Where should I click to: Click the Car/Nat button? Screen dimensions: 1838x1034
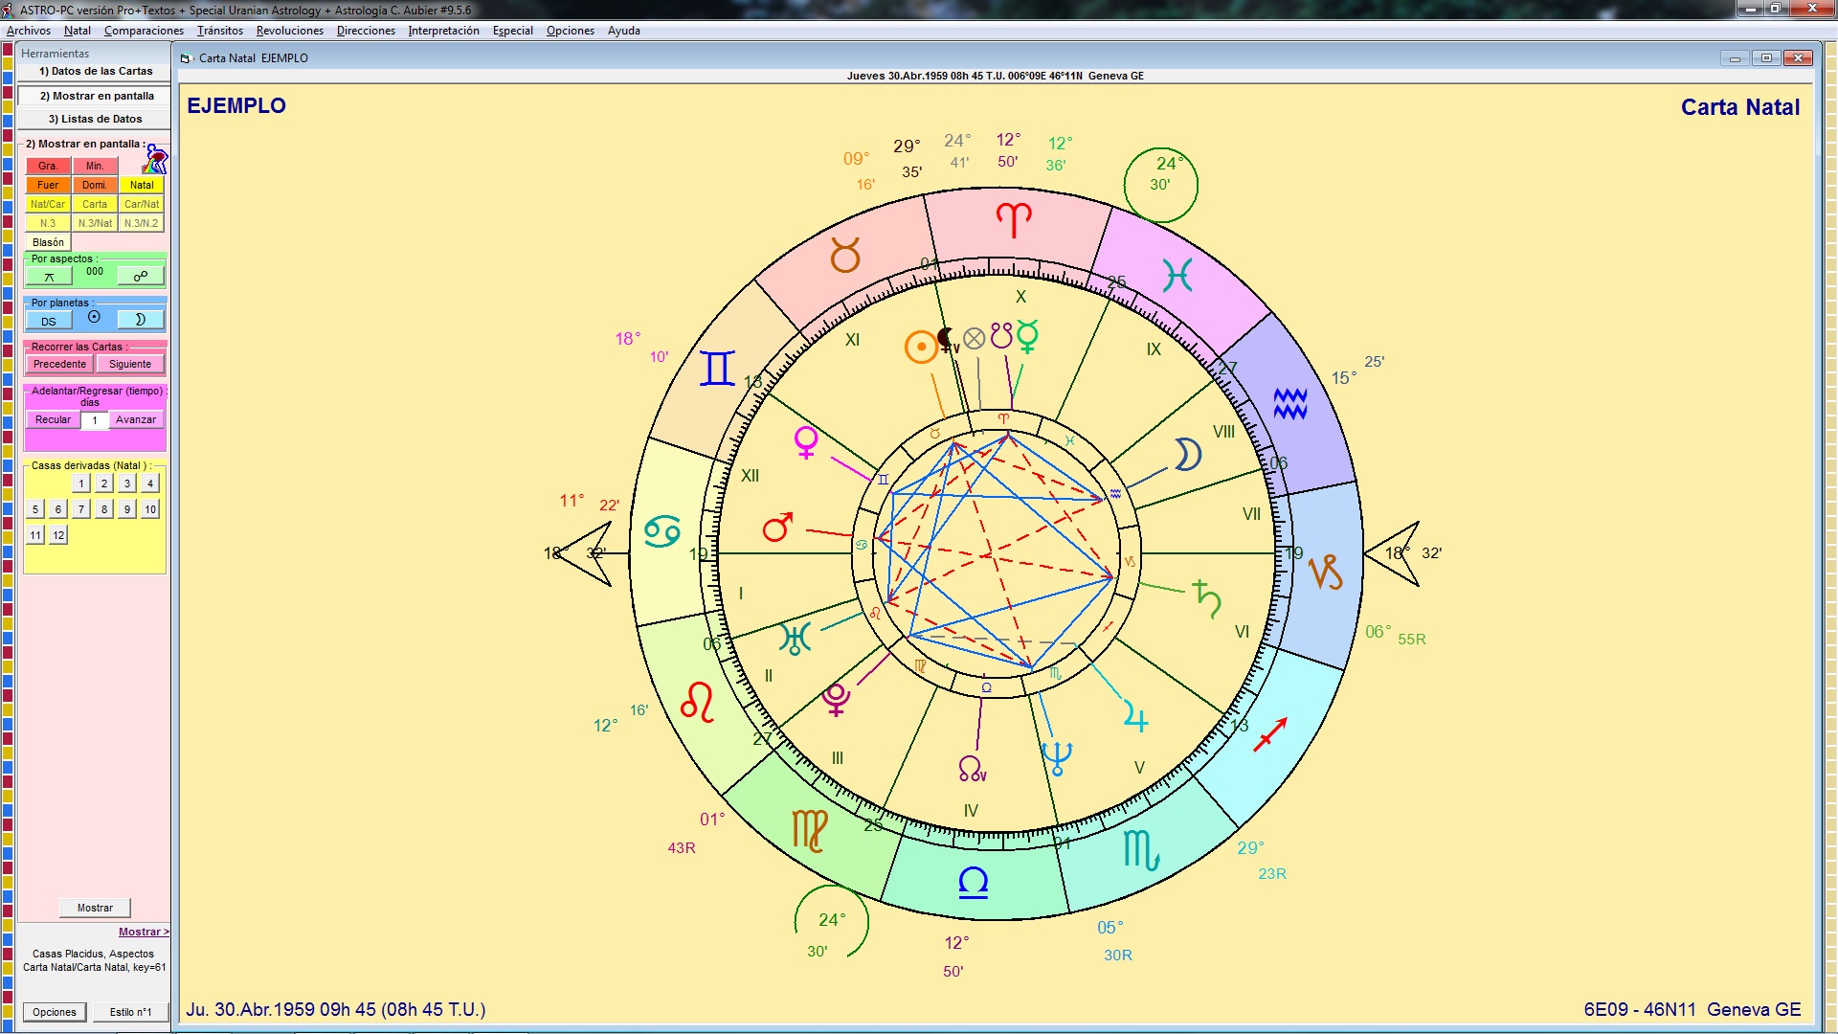coord(142,204)
